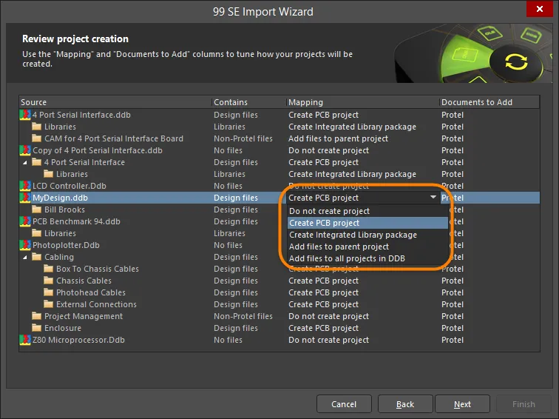Select the Chassis Cables tree row

coord(279,281)
